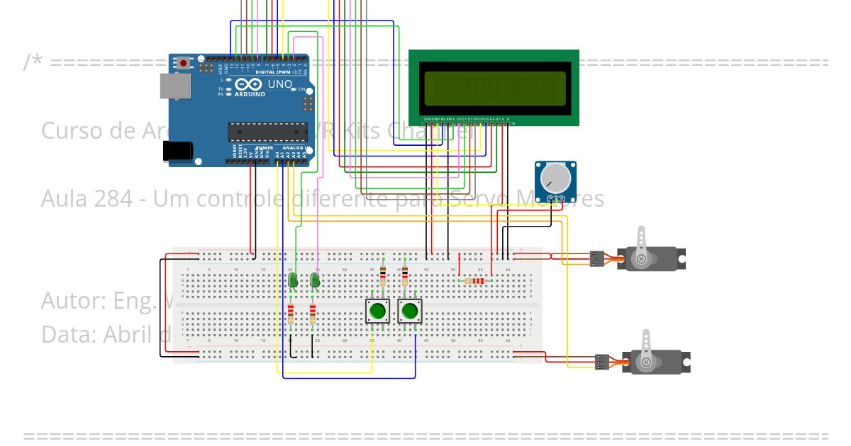Viewport: 851px width, 446px height.
Task: Click the horizontal resistor near column 55
Action: [474, 280]
